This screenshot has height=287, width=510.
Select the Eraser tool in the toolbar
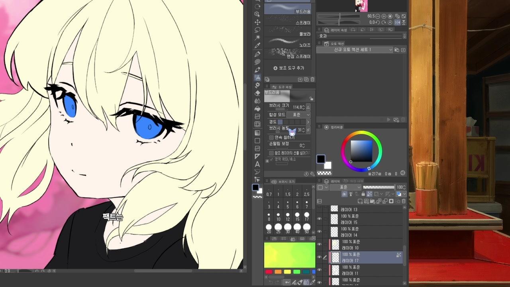click(257, 93)
